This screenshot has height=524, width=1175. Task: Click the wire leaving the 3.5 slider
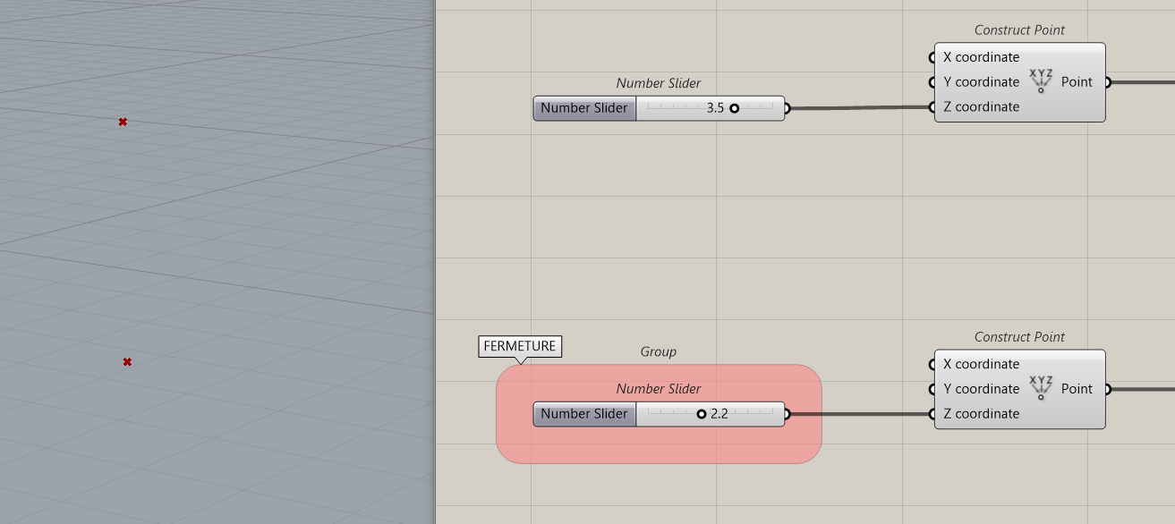click(x=859, y=108)
